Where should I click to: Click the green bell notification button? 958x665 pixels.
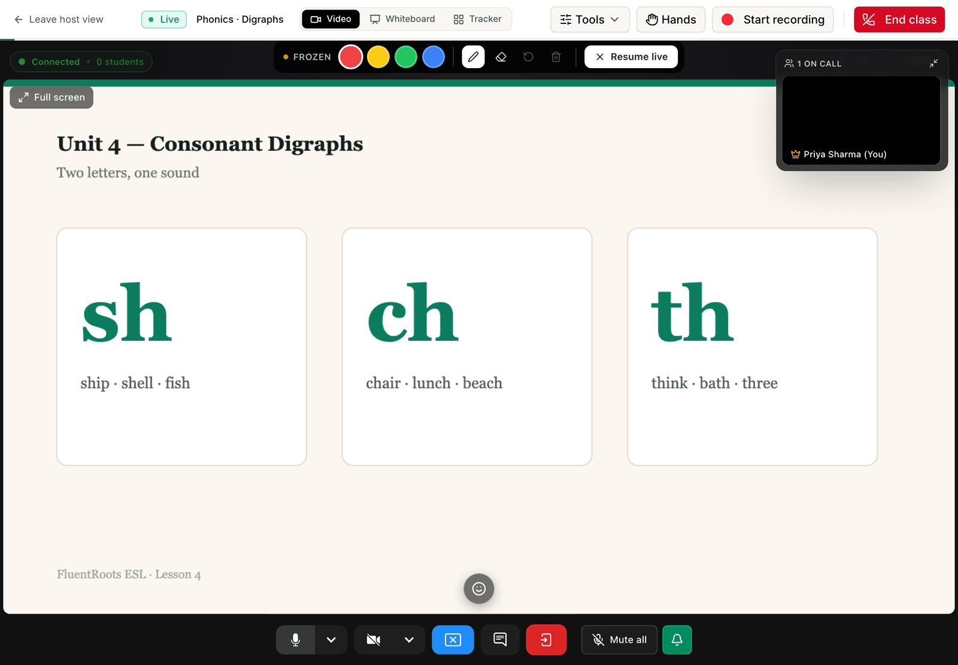tap(677, 640)
